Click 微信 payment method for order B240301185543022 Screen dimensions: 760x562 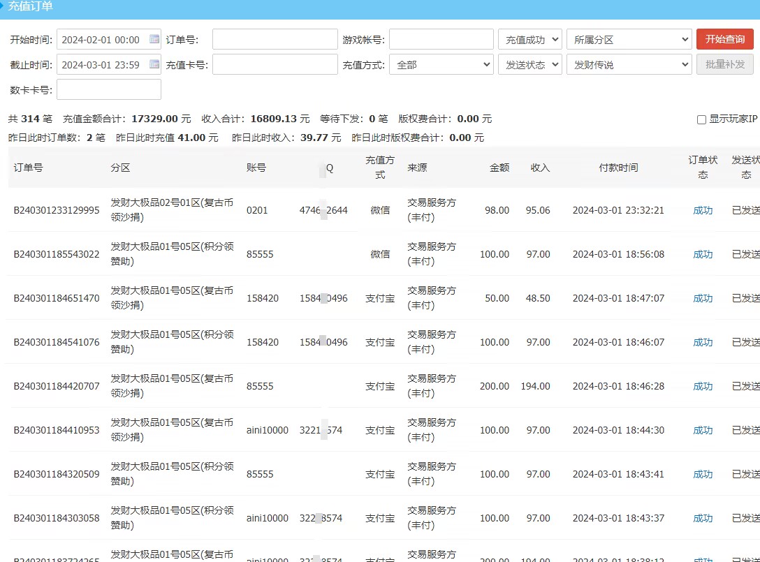[380, 254]
